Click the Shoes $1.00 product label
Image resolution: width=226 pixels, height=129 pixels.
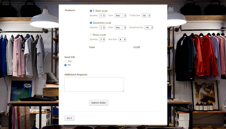click(x=99, y=35)
